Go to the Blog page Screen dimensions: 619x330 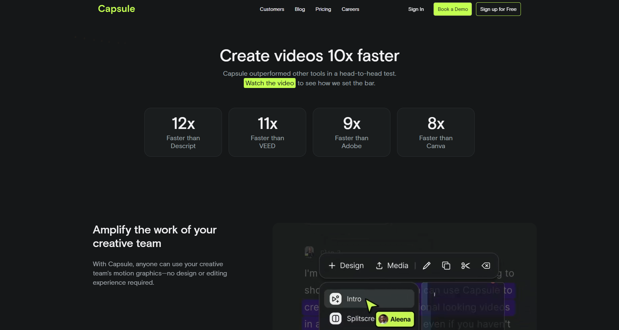(x=300, y=9)
